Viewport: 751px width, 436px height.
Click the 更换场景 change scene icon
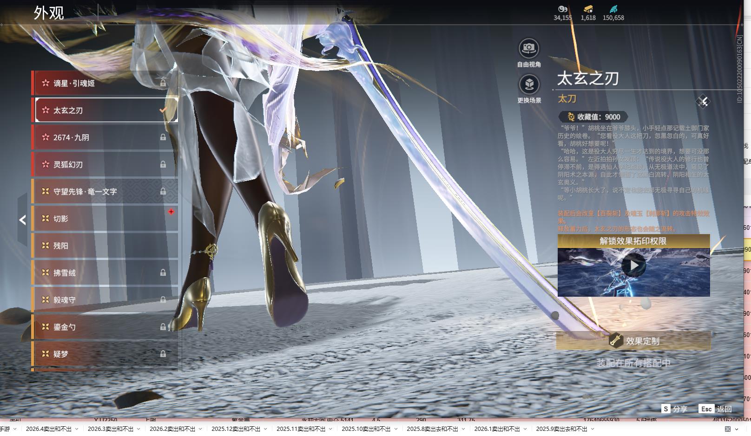point(528,85)
